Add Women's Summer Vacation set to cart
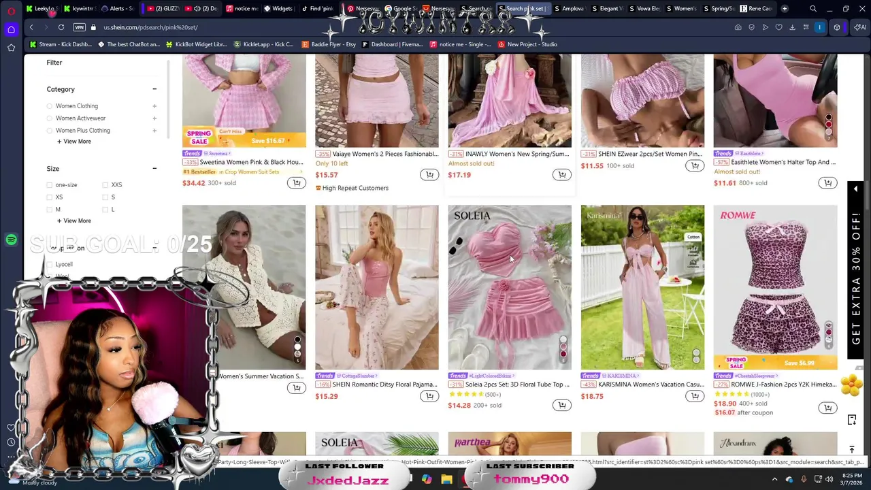The image size is (871, 490). (x=296, y=388)
